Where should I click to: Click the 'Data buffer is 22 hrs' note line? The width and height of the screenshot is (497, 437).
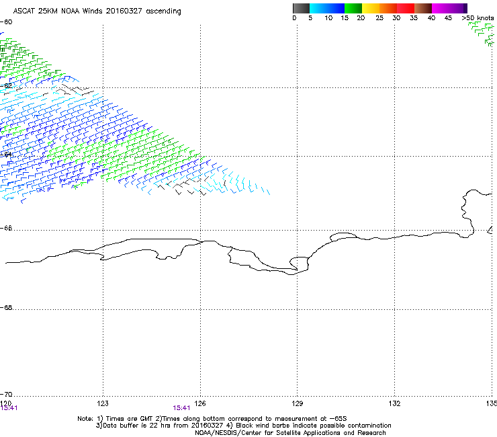point(243,426)
